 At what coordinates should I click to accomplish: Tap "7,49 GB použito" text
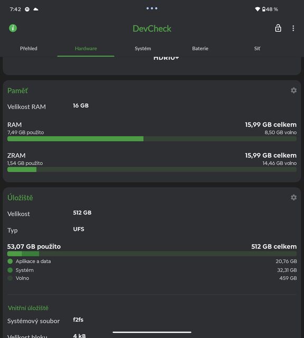point(25,132)
